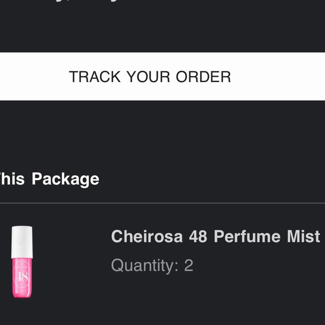The height and width of the screenshot is (325, 325).
Task: Click the TRACK YOUR ORDER button
Action: click(x=162, y=76)
